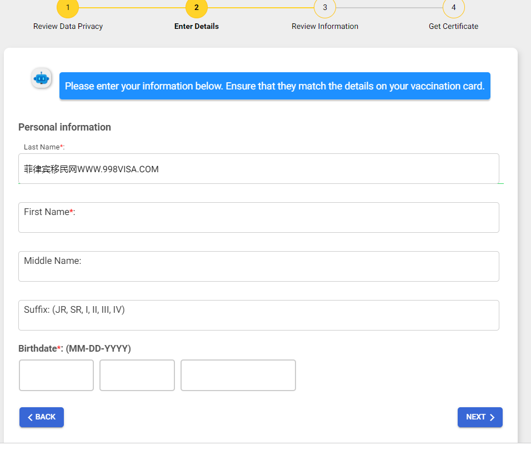Select the step 3 circle
The height and width of the screenshot is (455, 531).
pos(325,8)
